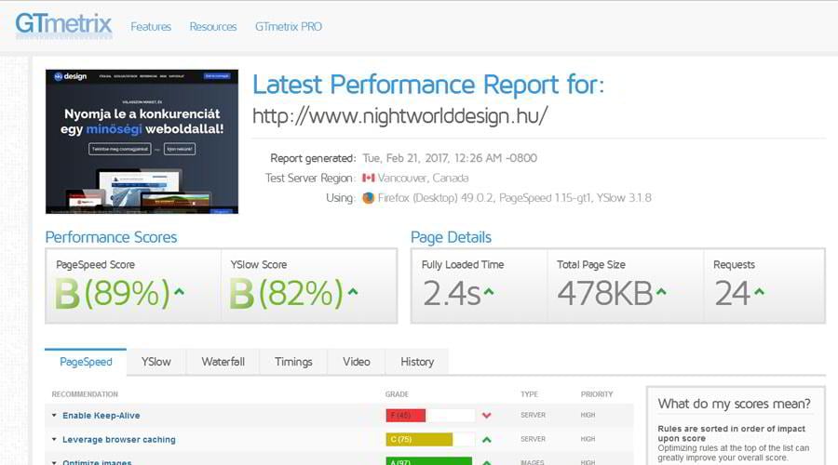Click the yellow C (75) grade bar
This screenshot has height=465, width=838.
[x=419, y=439]
